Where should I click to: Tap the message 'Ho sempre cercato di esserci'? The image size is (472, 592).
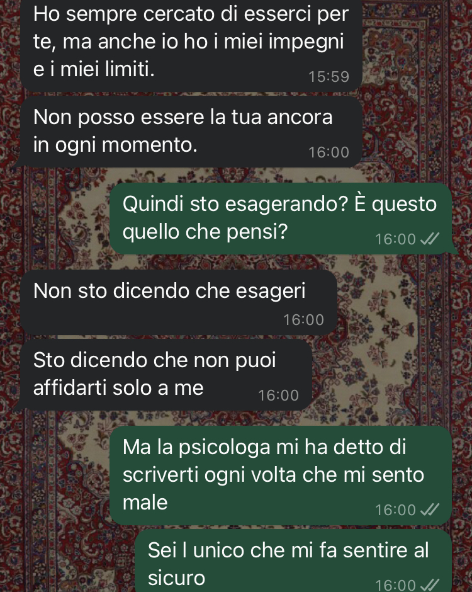tap(191, 45)
